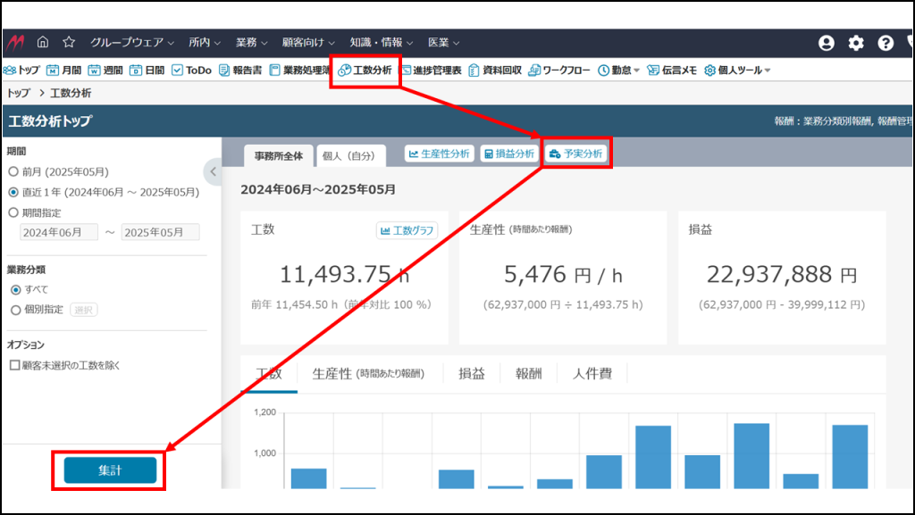Collapse the left filter panel with chevron
Viewport: 915px width, 515px height.
[213, 171]
